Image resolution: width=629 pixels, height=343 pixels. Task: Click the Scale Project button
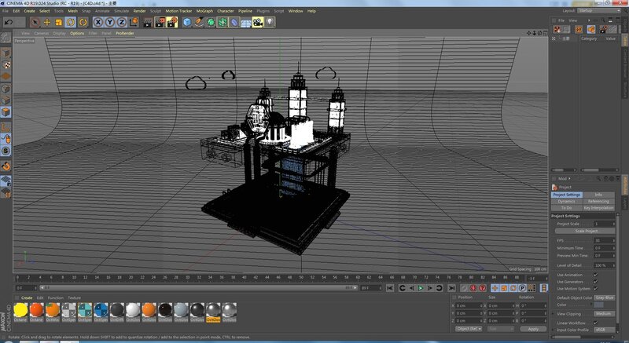[587, 231]
